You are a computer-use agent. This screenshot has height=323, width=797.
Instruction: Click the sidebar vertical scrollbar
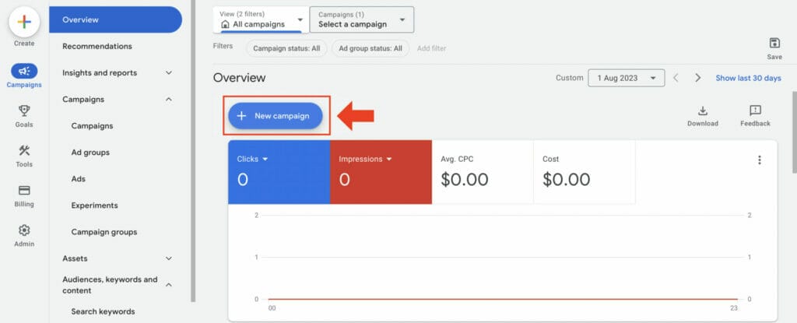click(193, 150)
